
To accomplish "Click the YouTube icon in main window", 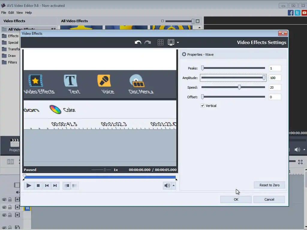I will (x=304, y=13).
